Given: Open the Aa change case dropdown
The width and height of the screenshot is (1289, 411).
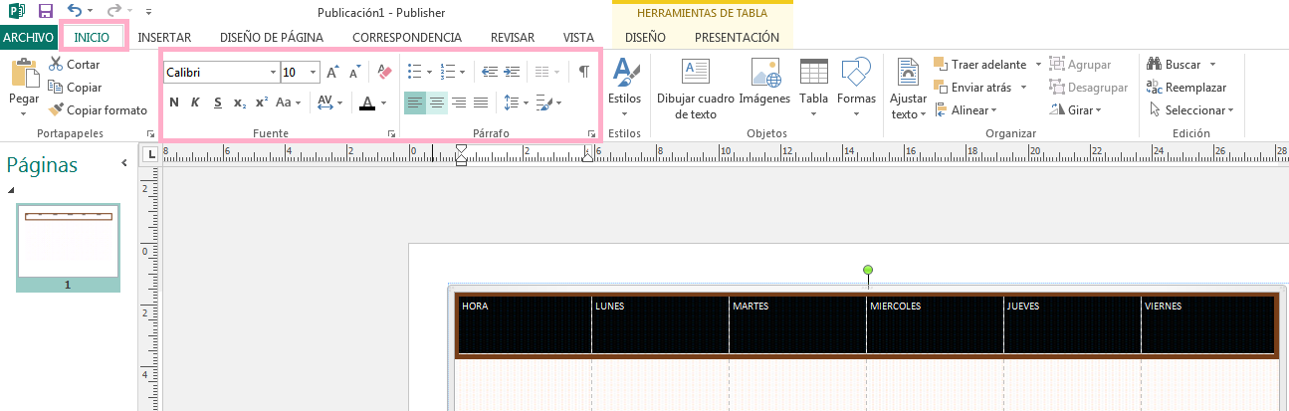Looking at the screenshot, I should 289,102.
